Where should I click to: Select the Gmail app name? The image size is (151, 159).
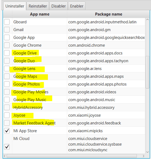pos(18,30)
